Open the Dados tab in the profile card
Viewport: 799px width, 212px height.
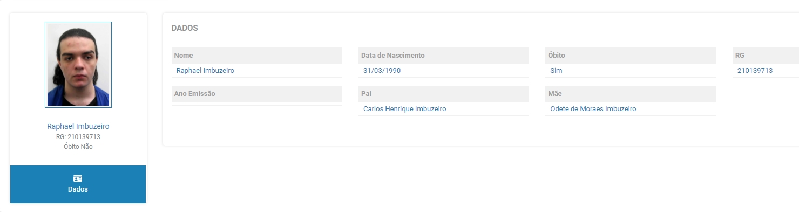[x=78, y=184]
